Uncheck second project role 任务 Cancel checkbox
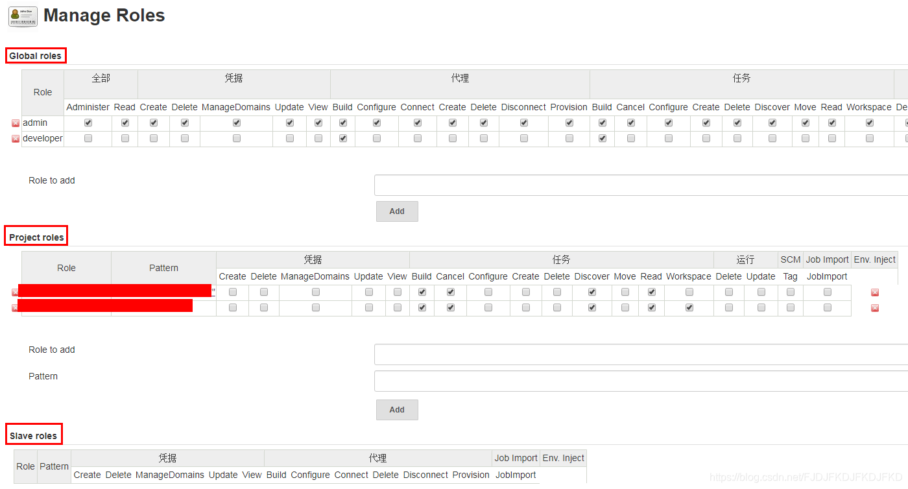Viewport: 908px width, 489px height. pyautogui.click(x=451, y=307)
